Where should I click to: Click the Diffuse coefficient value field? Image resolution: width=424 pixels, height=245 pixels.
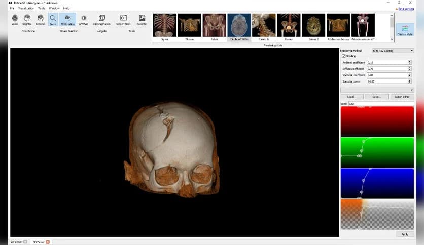(x=387, y=69)
